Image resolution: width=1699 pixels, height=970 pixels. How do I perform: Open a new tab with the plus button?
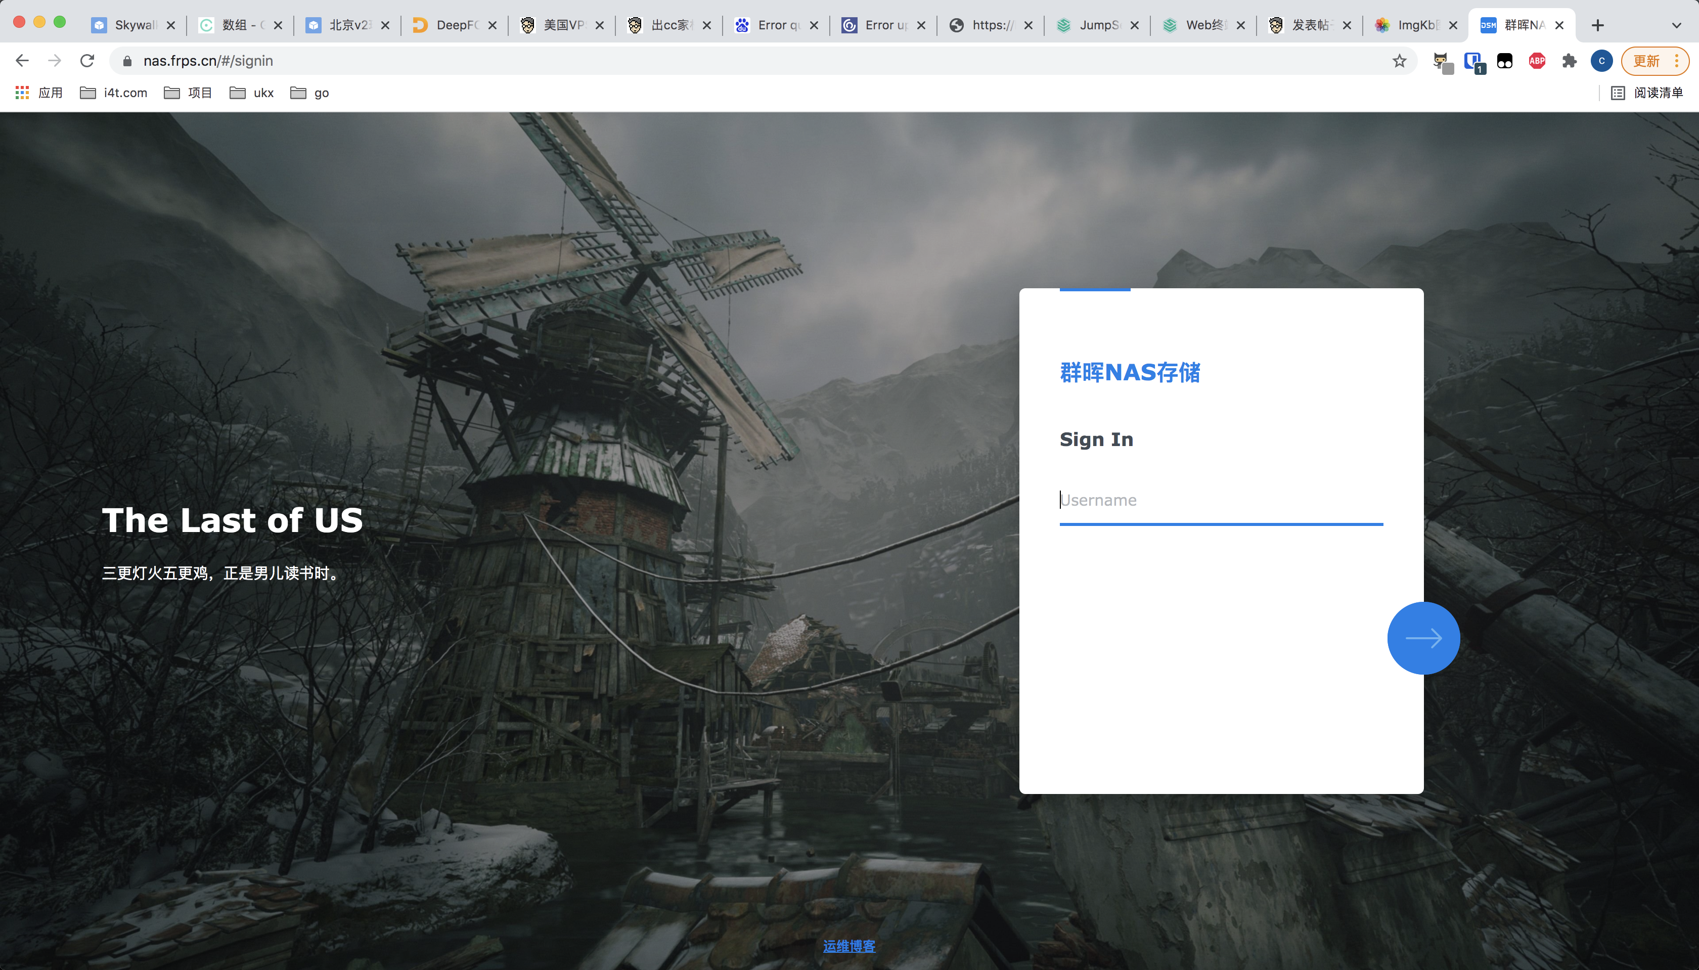tap(1598, 25)
